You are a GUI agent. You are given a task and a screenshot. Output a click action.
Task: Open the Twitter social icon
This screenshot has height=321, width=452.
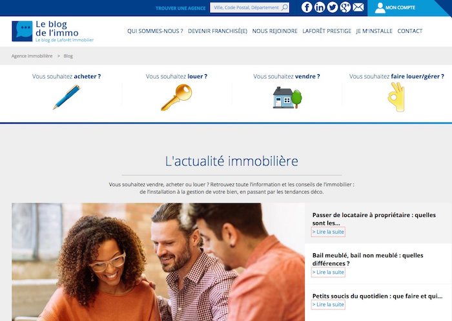coord(333,7)
